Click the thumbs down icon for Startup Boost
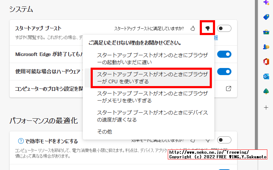273x170 pixels. [x=208, y=28]
